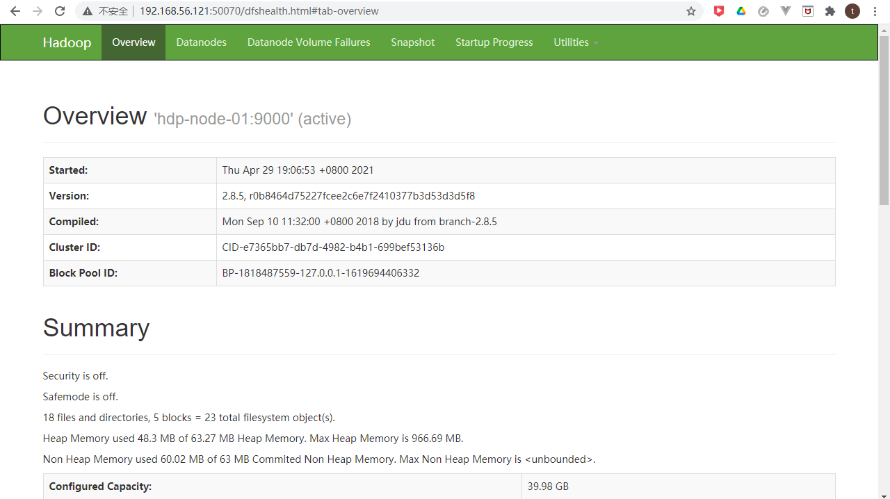Click the 'Heap Memory used 48.3 MB' line
This screenshot has height=499, width=890.
(x=253, y=439)
